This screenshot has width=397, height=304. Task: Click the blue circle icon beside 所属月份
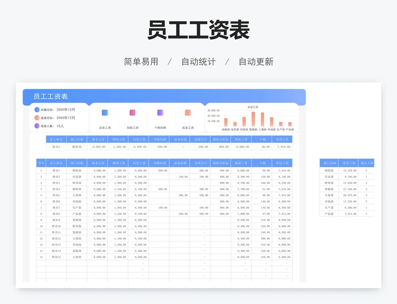click(x=37, y=110)
